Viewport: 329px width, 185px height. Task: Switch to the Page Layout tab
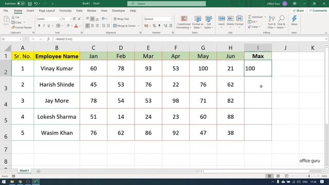(47, 10)
